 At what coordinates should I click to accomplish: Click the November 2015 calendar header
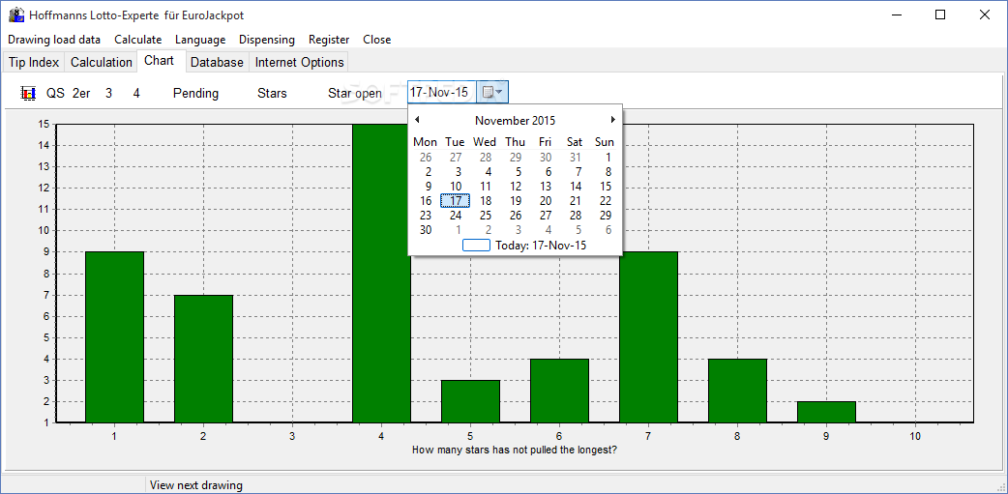tap(515, 120)
